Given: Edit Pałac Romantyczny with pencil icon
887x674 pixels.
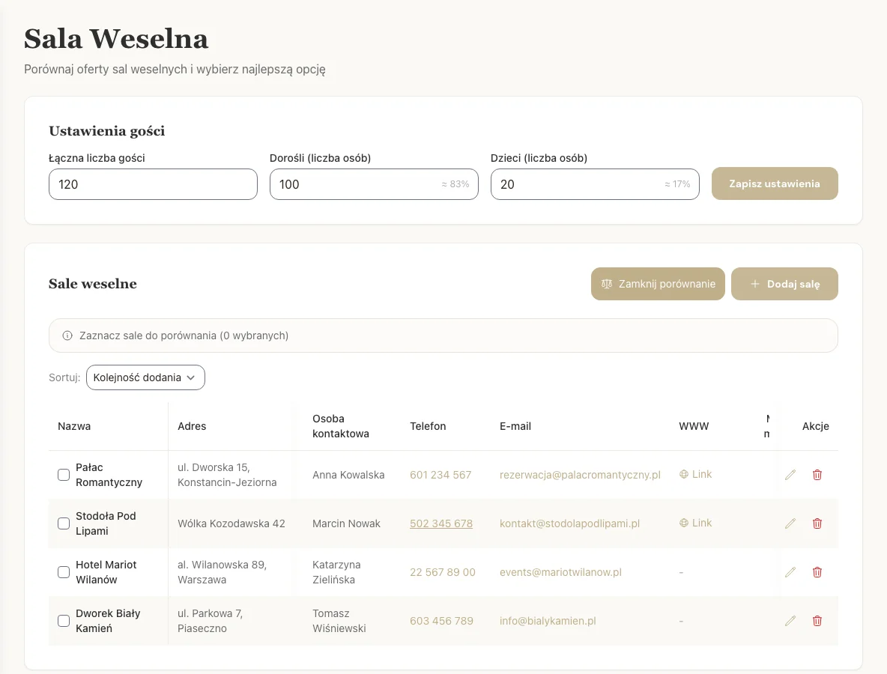Looking at the screenshot, I should [x=790, y=475].
